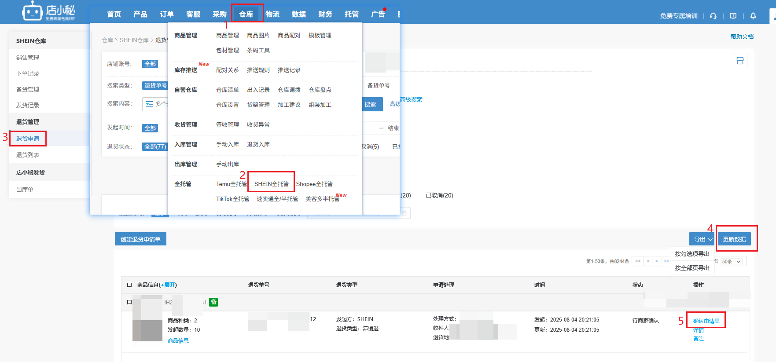Open 客服 in top navigation
Image resolution: width=776 pixels, height=362 pixels.
tap(193, 14)
